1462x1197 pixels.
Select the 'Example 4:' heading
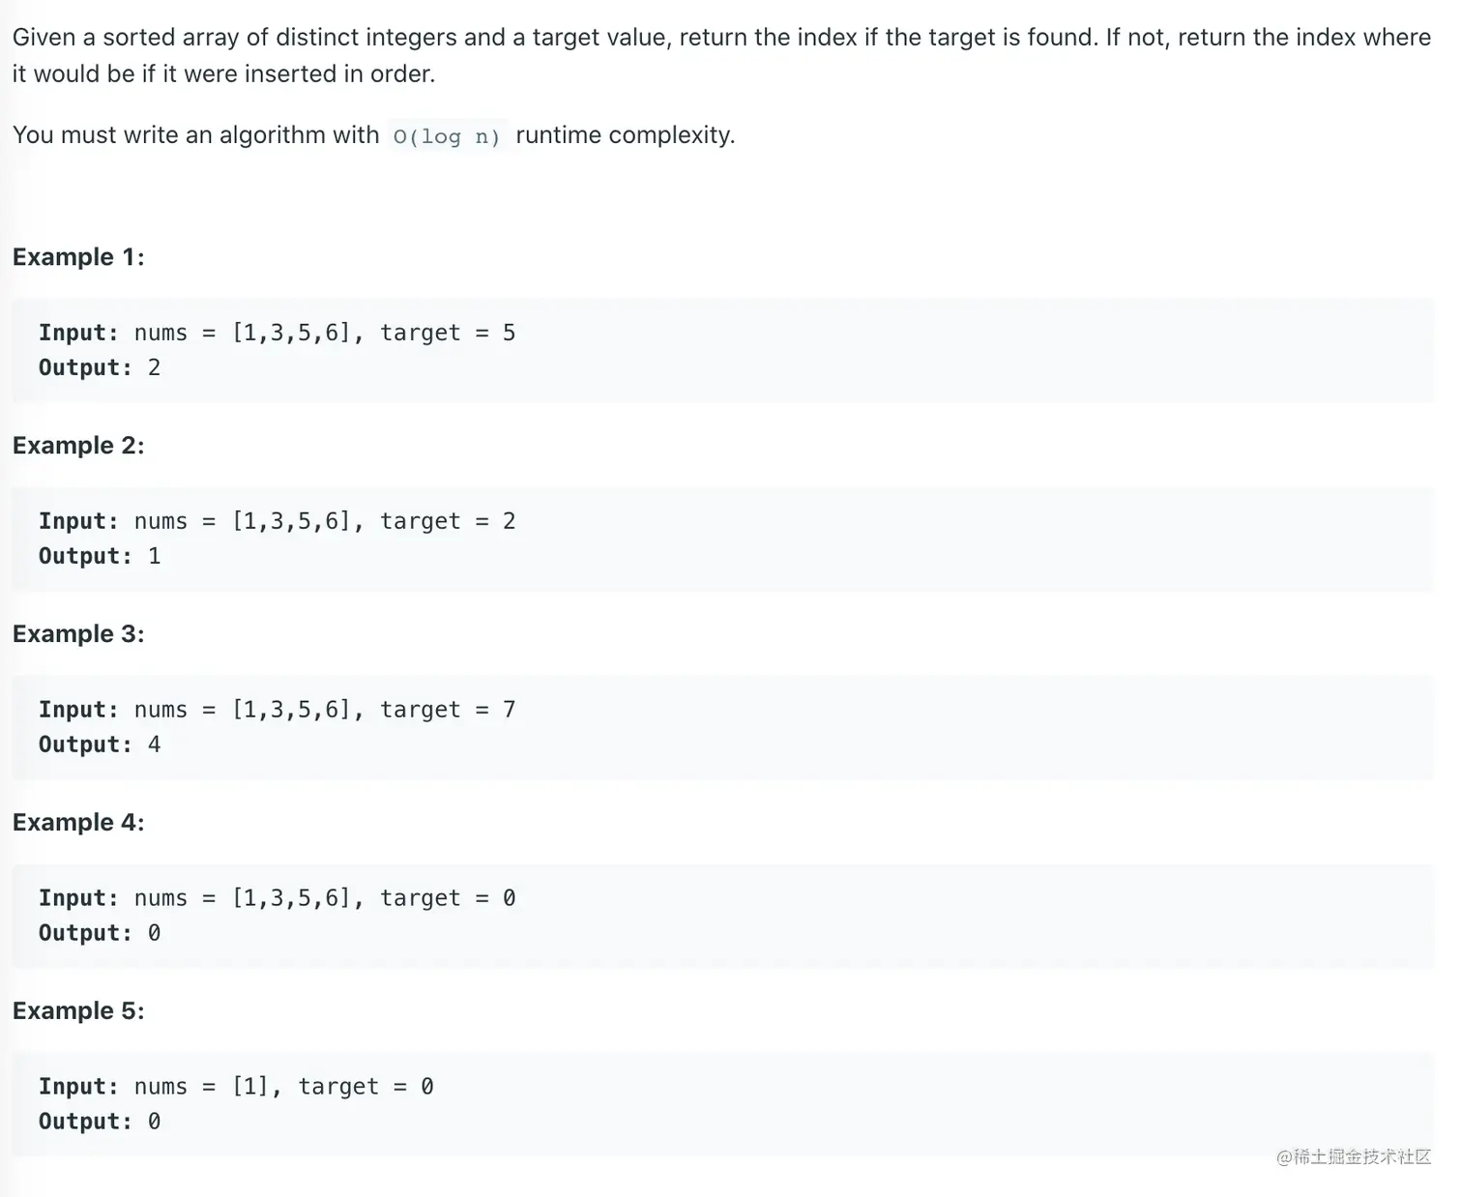[x=78, y=823]
